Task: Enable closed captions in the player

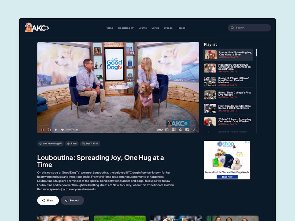Action: (167, 130)
